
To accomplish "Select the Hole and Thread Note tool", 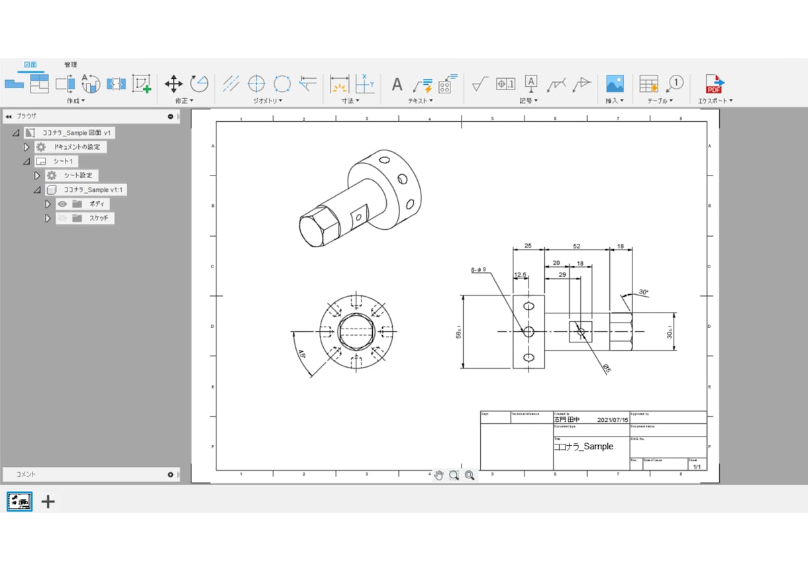I will (x=448, y=83).
